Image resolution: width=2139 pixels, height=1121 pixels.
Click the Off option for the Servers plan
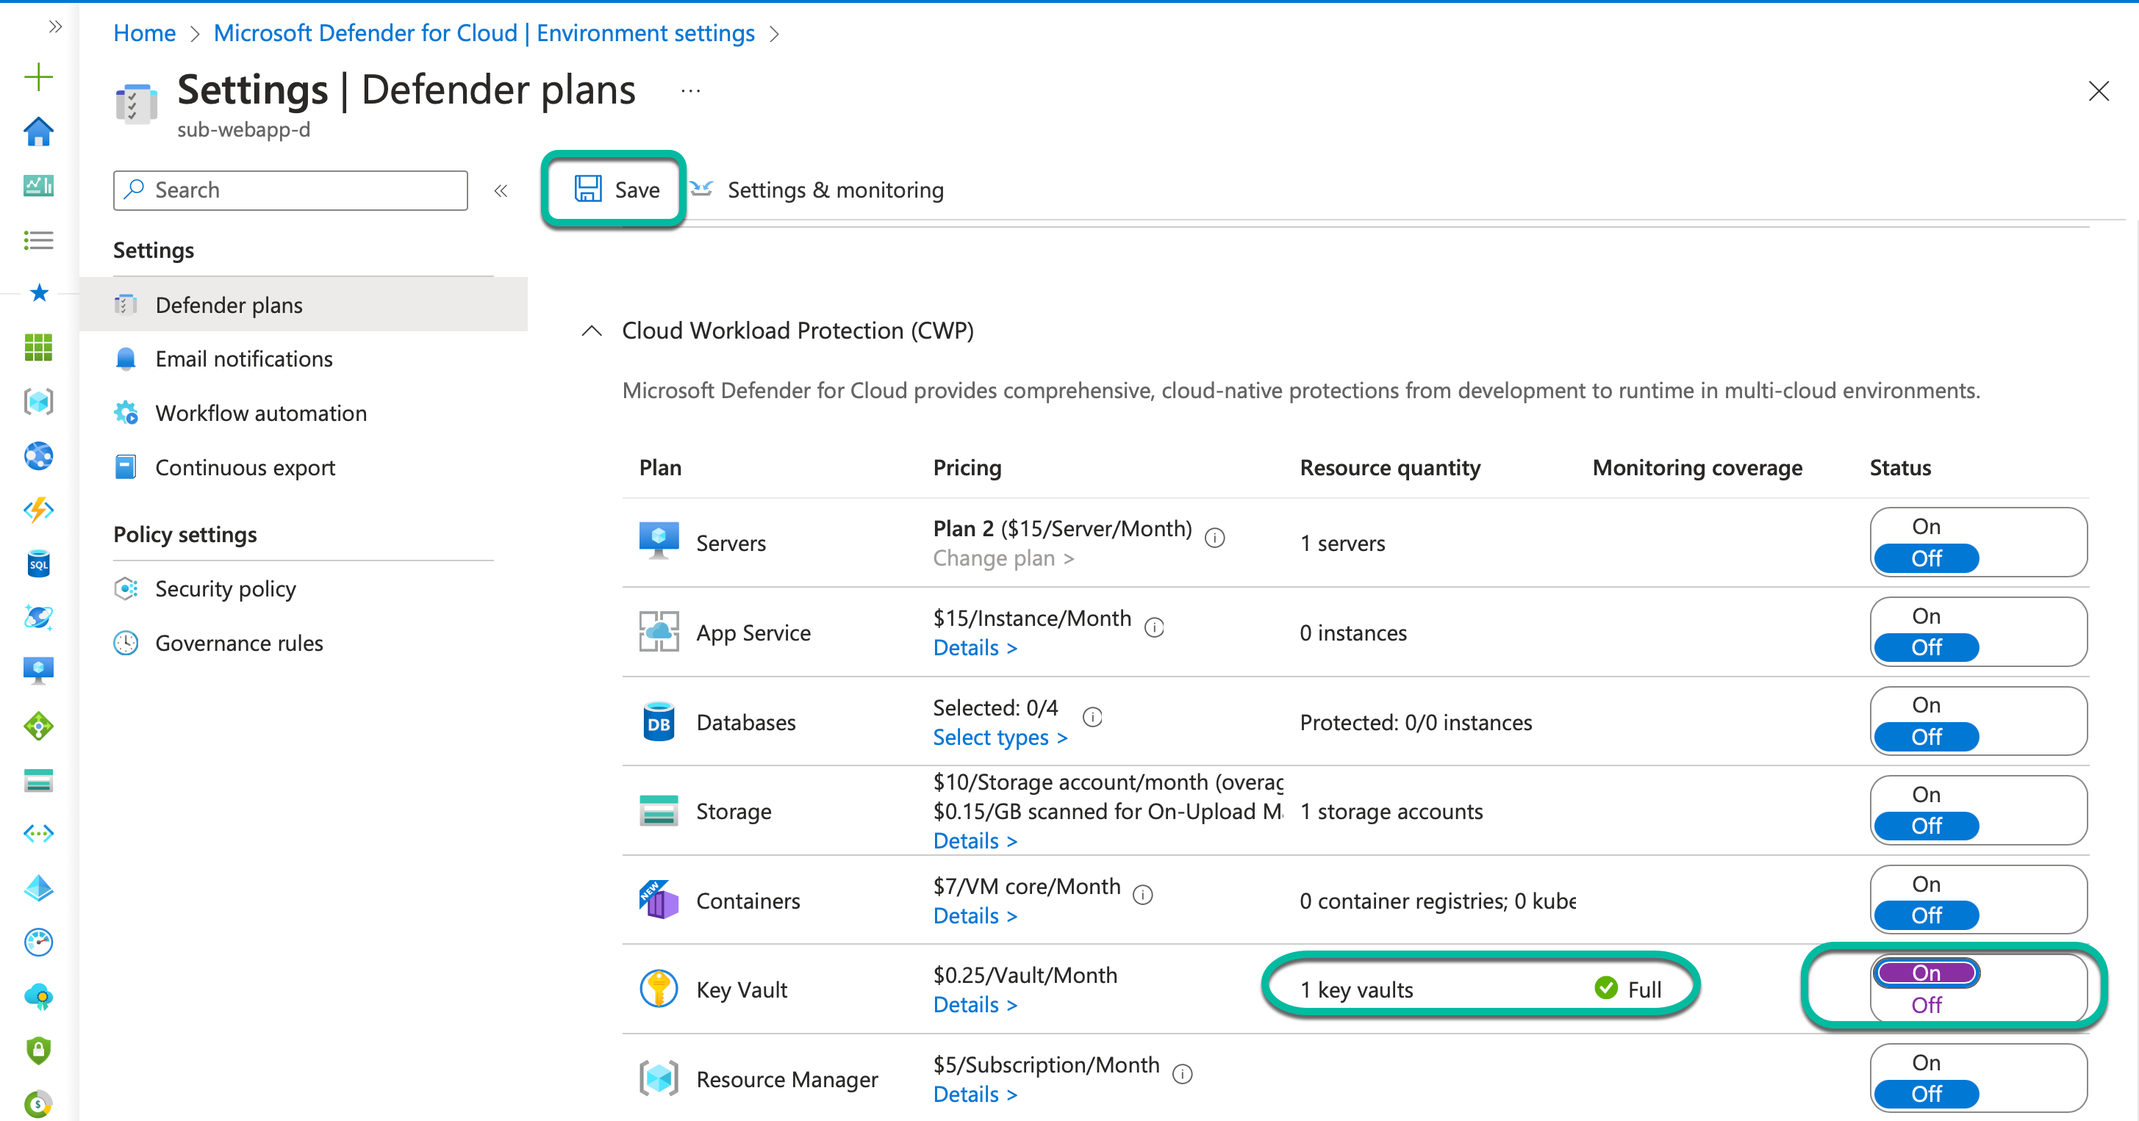(x=1927, y=558)
